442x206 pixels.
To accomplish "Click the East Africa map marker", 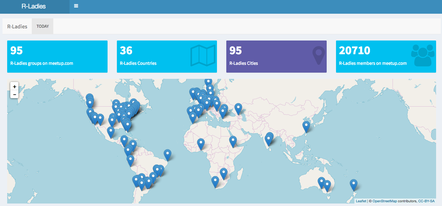I will (x=233, y=141).
